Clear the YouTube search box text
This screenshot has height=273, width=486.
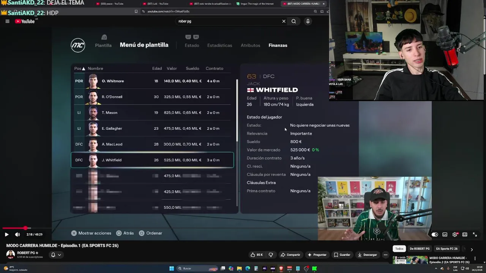pyautogui.click(x=284, y=21)
